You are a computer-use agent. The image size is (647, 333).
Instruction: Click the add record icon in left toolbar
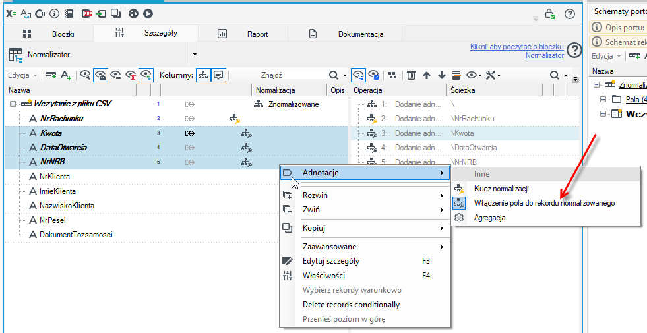pos(51,75)
